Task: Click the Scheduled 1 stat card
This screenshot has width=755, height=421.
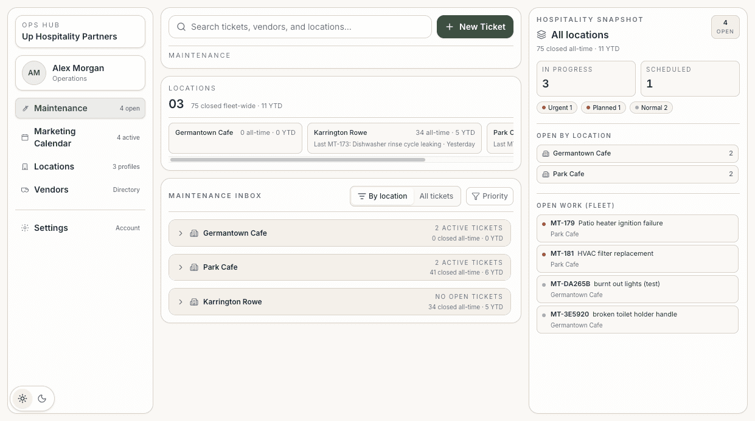Action: (x=690, y=78)
